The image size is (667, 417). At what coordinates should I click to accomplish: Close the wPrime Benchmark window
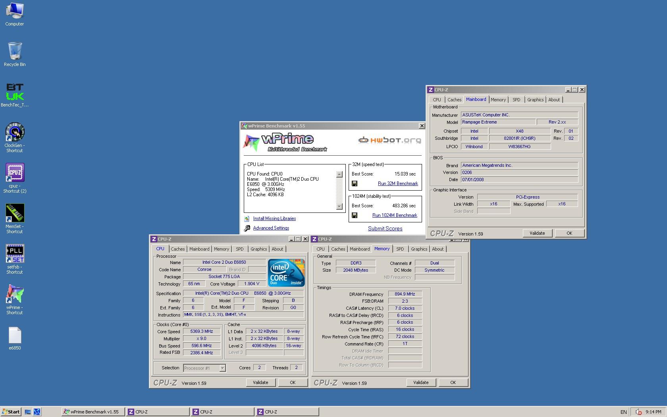[x=422, y=126]
